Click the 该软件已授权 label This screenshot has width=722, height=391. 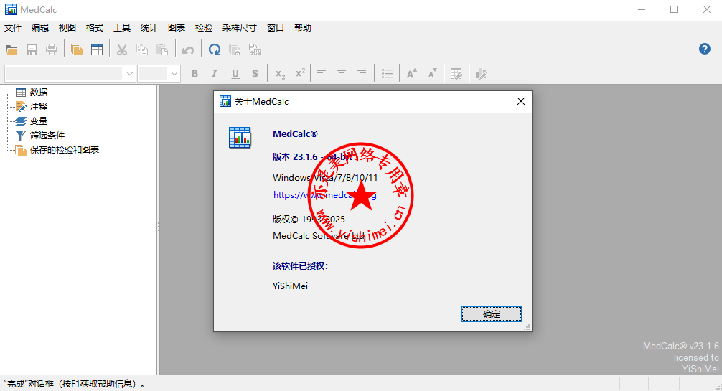point(300,265)
